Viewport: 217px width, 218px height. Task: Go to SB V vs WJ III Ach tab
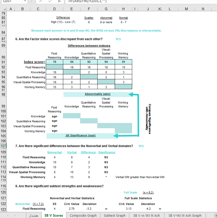(x=146, y=215)
